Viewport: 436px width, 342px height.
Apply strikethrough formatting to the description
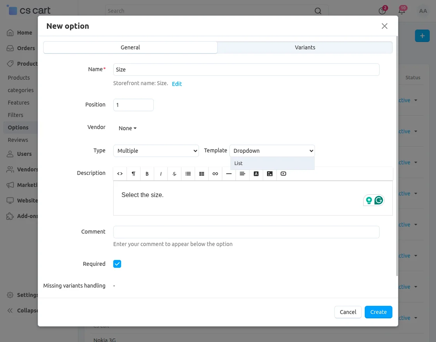[x=174, y=174]
